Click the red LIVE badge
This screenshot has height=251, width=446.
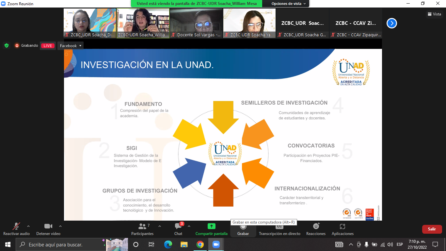[x=48, y=46]
